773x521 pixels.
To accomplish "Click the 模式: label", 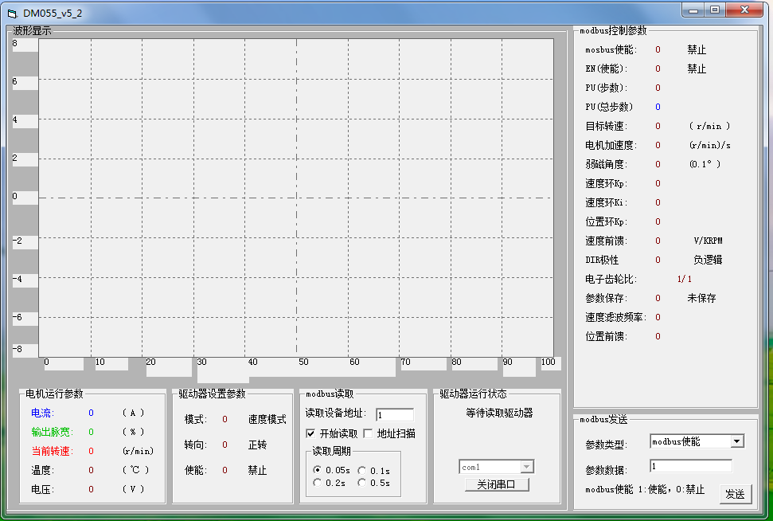I will coord(196,419).
